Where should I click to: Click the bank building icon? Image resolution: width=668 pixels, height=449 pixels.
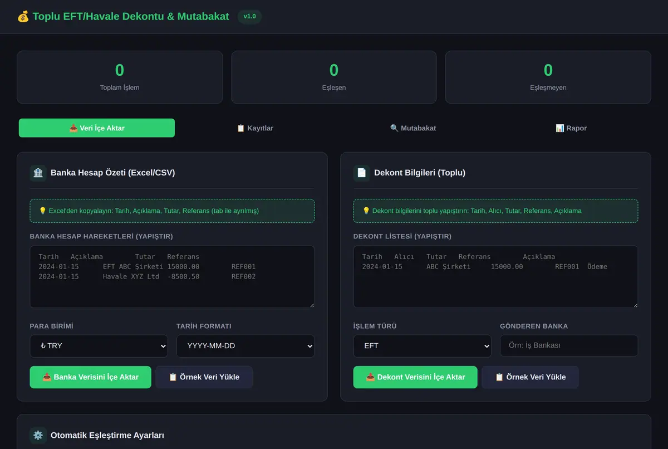(38, 173)
